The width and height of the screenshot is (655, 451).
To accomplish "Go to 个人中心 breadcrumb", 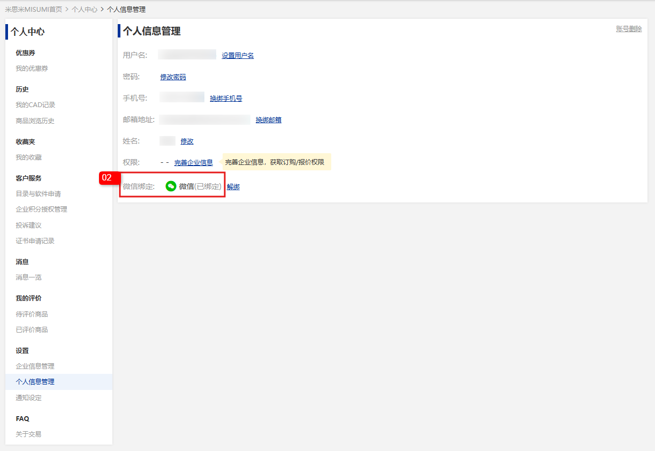I will [85, 10].
